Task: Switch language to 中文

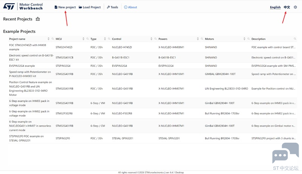Action: tap(287, 7)
